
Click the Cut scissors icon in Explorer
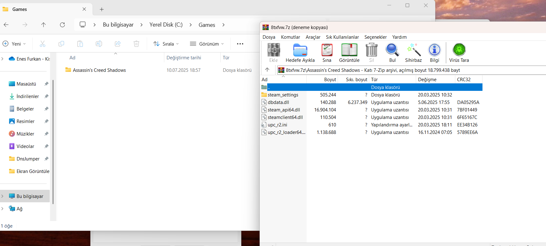coord(43,44)
